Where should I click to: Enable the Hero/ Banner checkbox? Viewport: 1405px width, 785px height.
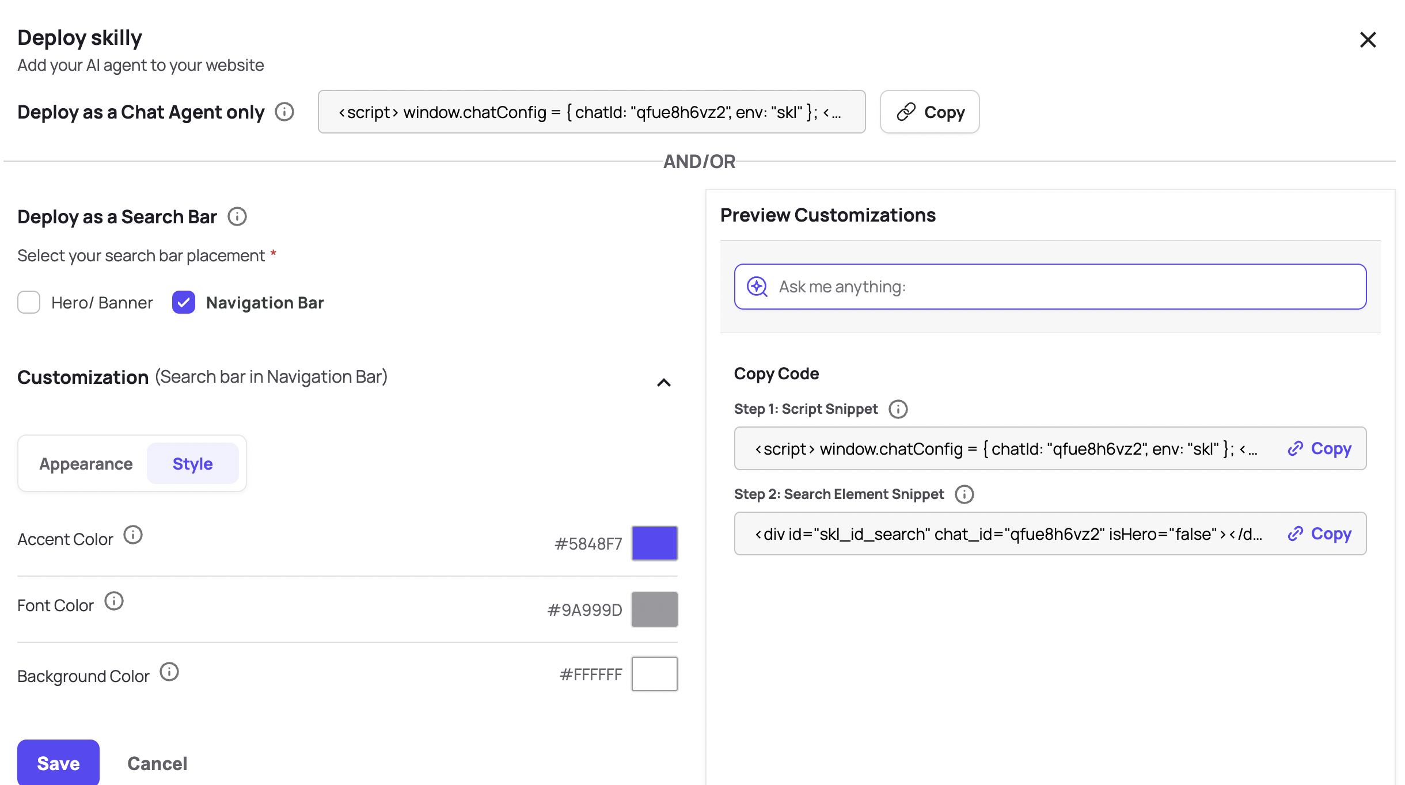click(29, 302)
